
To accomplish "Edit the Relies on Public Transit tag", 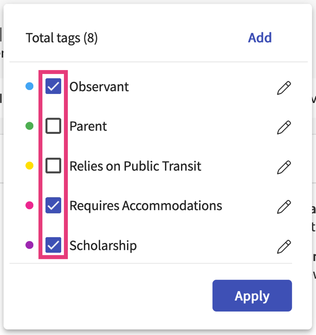I will coord(284,167).
